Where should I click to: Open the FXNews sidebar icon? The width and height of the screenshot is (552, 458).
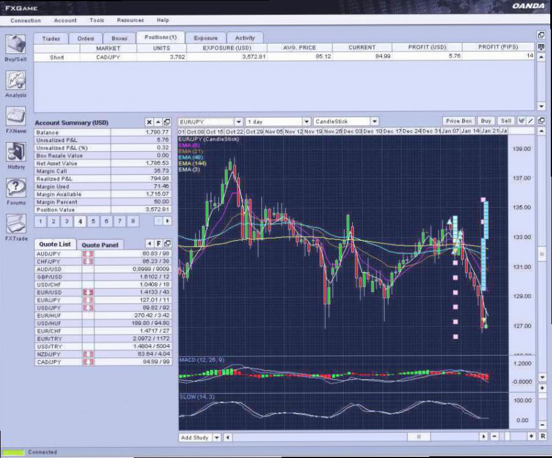[16, 116]
